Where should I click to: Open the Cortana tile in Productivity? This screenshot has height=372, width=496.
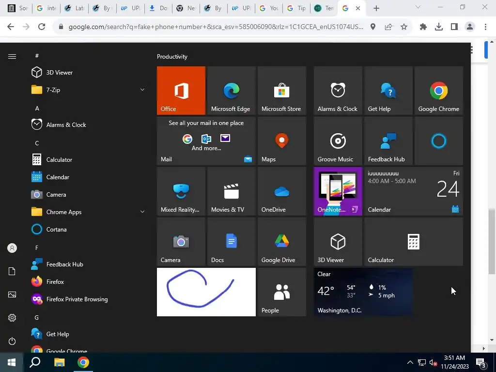tap(439, 141)
